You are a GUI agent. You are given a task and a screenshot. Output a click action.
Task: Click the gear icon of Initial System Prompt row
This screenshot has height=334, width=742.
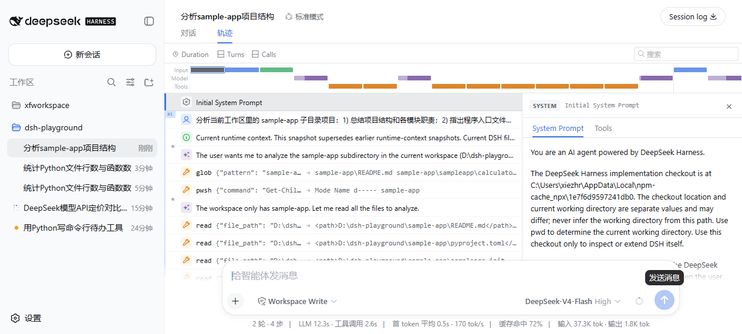(187, 102)
